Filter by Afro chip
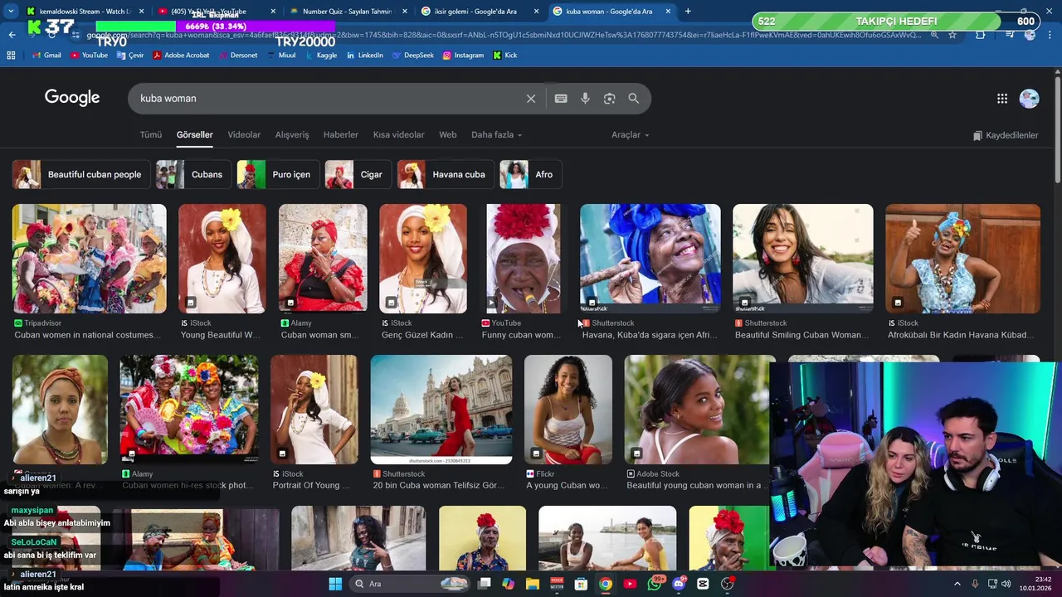Image resolution: width=1062 pixels, height=597 pixels. (531, 175)
